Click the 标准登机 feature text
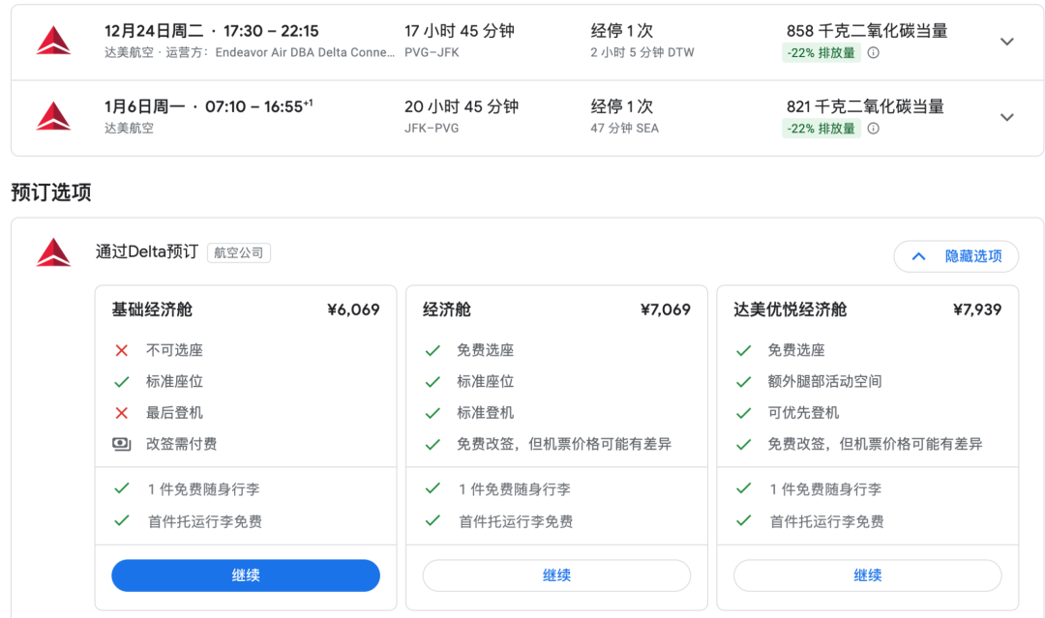The height and width of the screenshot is (618, 1045). (x=485, y=413)
